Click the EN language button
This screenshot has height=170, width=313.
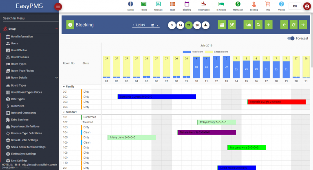coord(295,7)
